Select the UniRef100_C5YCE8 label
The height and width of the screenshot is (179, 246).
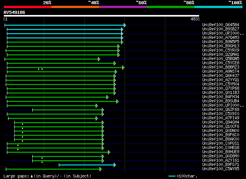pyautogui.click(x=221, y=63)
